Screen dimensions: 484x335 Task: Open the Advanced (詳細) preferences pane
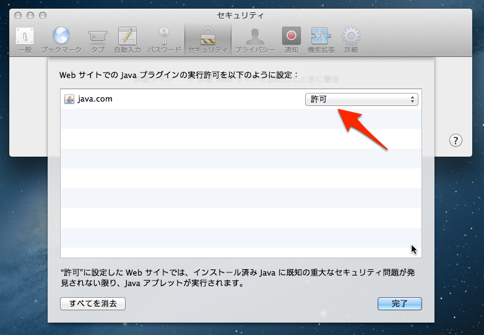(x=351, y=40)
